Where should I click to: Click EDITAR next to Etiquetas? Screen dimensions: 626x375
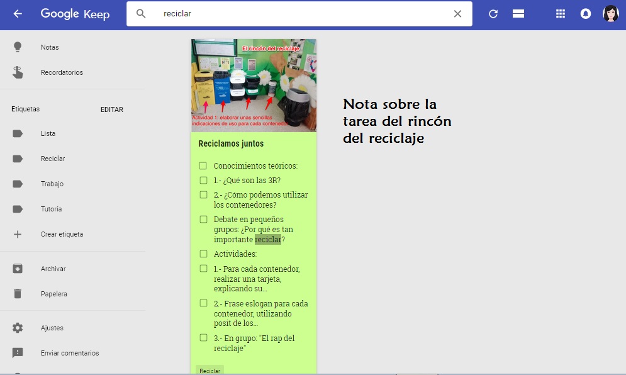pyautogui.click(x=112, y=109)
